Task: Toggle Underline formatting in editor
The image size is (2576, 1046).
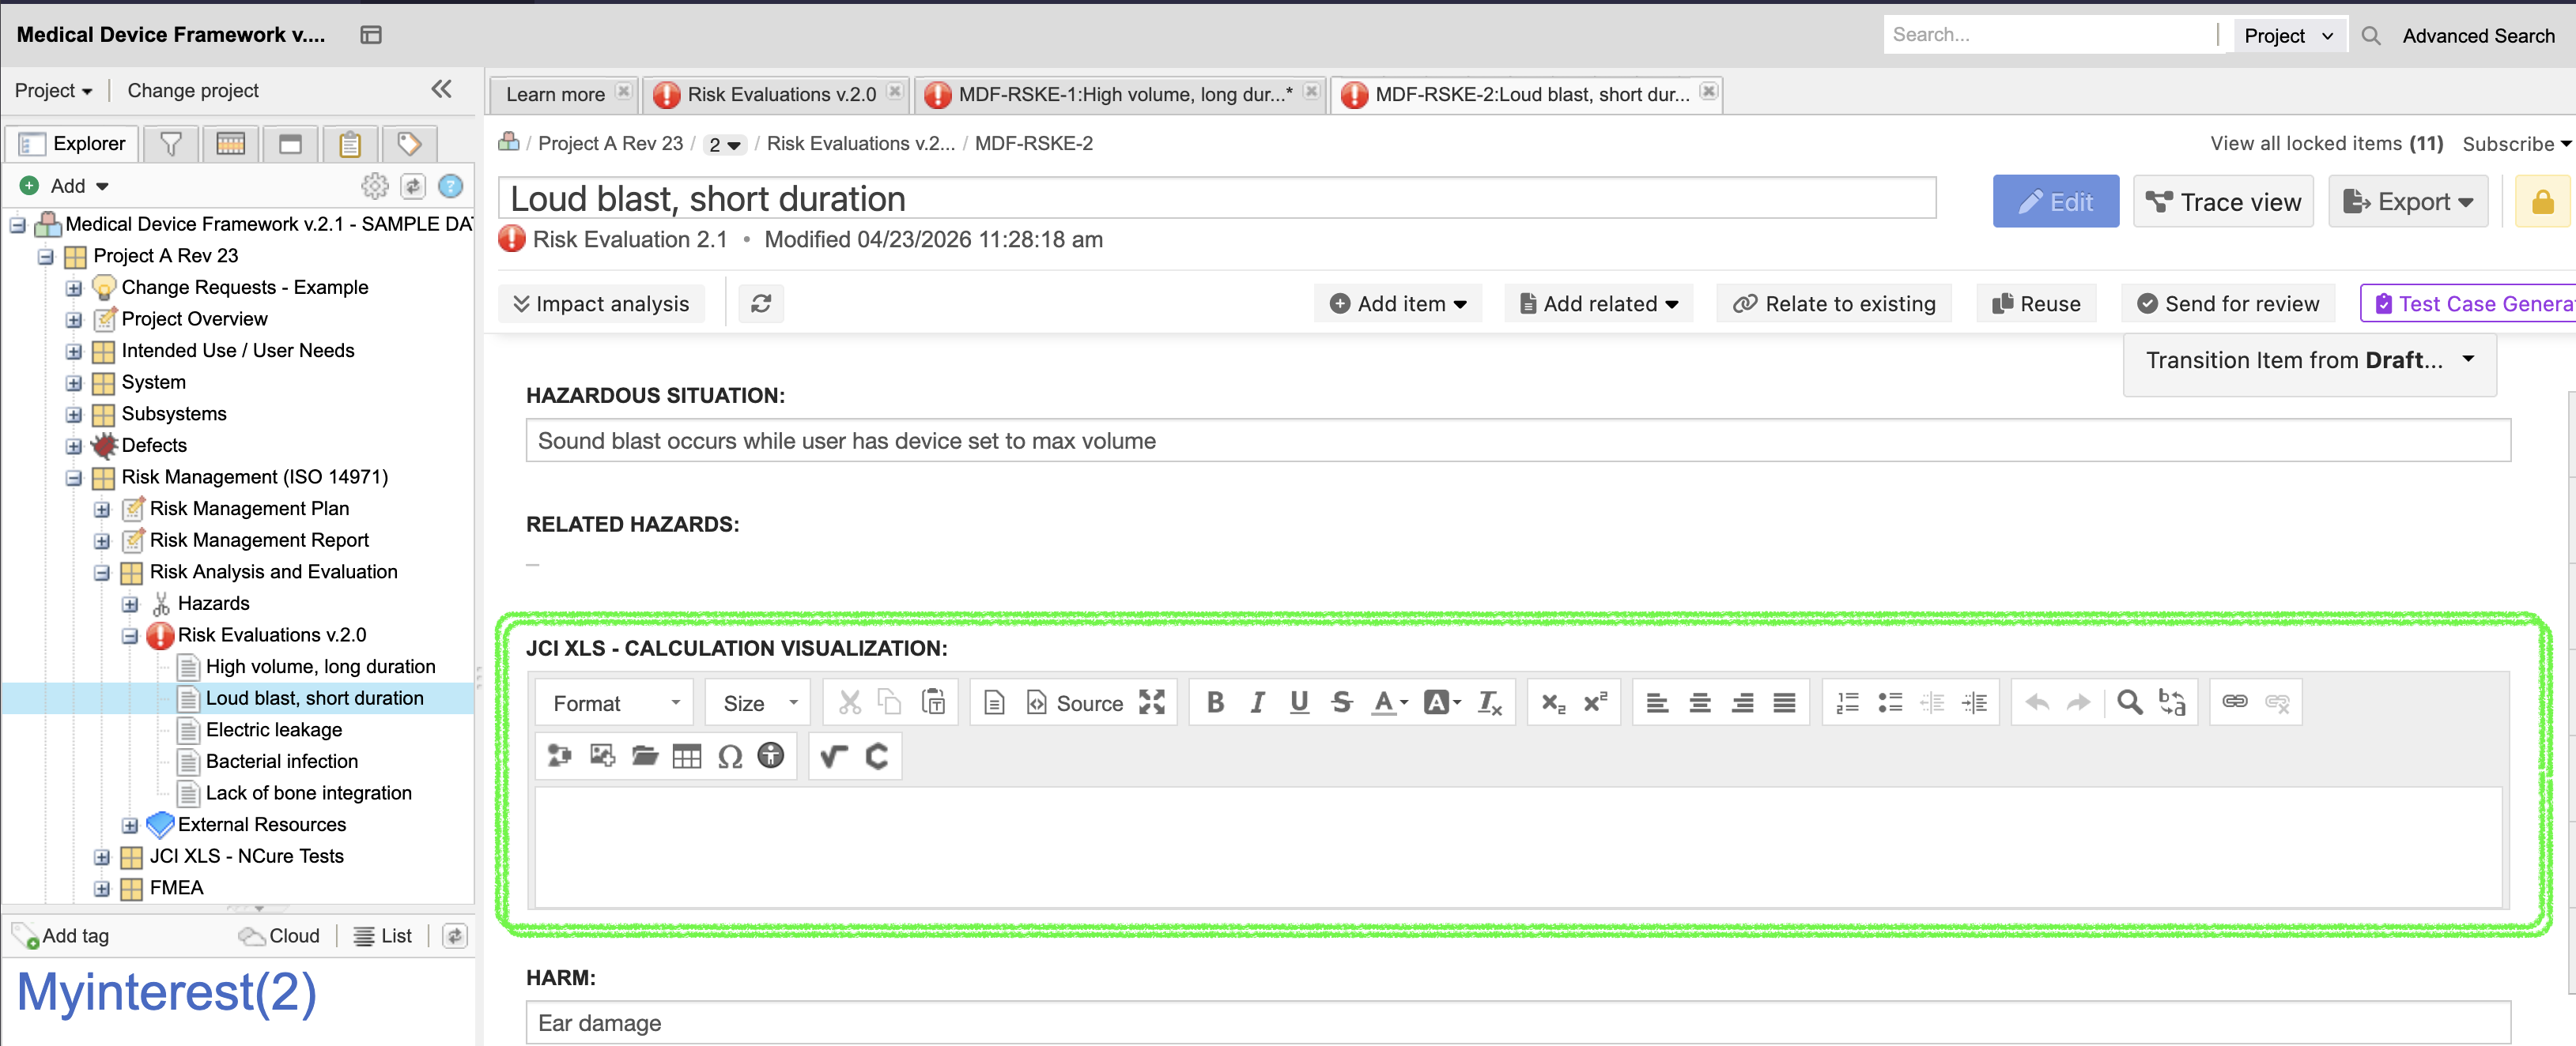Action: pyautogui.click(x=1299, y=702)
